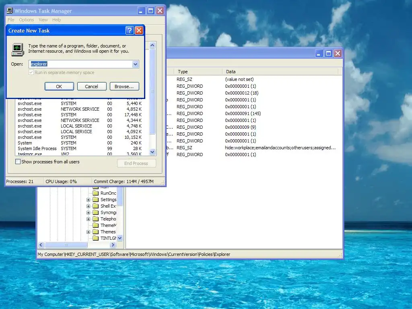Select the TINTLGN folder icon
This screenshot has width=412, height=309.
pos(96,238)
